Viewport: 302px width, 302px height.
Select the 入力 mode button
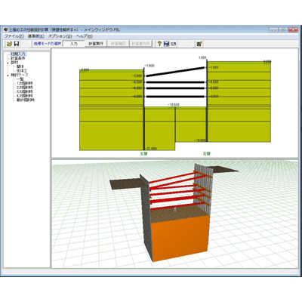[74, 44]
